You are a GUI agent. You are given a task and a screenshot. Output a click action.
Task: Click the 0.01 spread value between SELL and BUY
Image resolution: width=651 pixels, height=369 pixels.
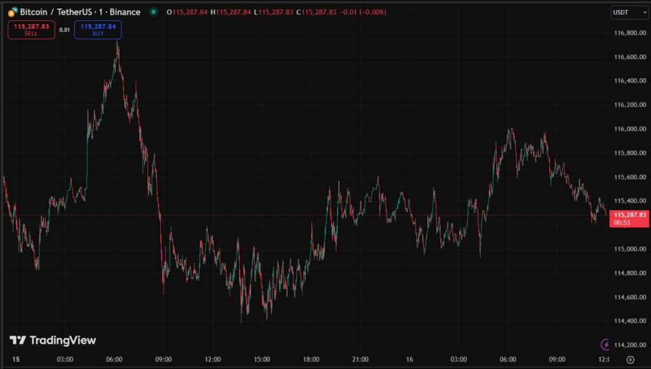click(x=64, y=29)
